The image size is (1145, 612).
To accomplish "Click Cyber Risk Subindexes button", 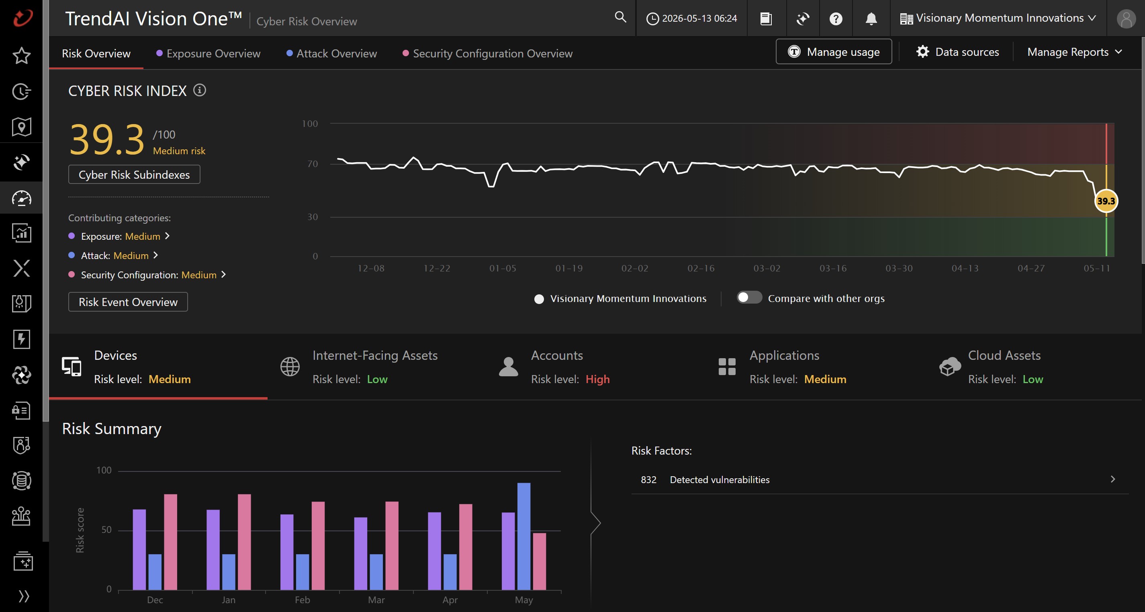I will [x=134, y=174].
